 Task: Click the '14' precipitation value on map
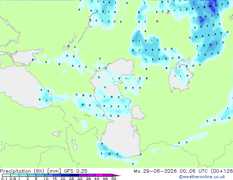216,5
